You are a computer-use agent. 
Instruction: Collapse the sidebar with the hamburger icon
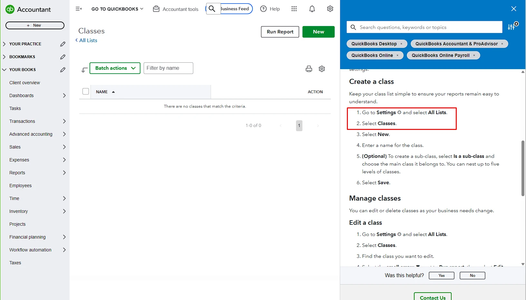[79, 9]
